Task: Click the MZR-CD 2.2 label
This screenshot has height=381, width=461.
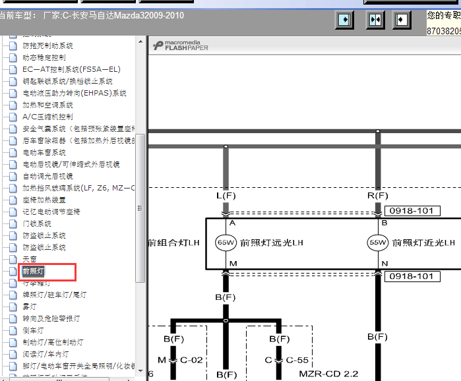Action: pyautogui.click(x=328, y=374)
